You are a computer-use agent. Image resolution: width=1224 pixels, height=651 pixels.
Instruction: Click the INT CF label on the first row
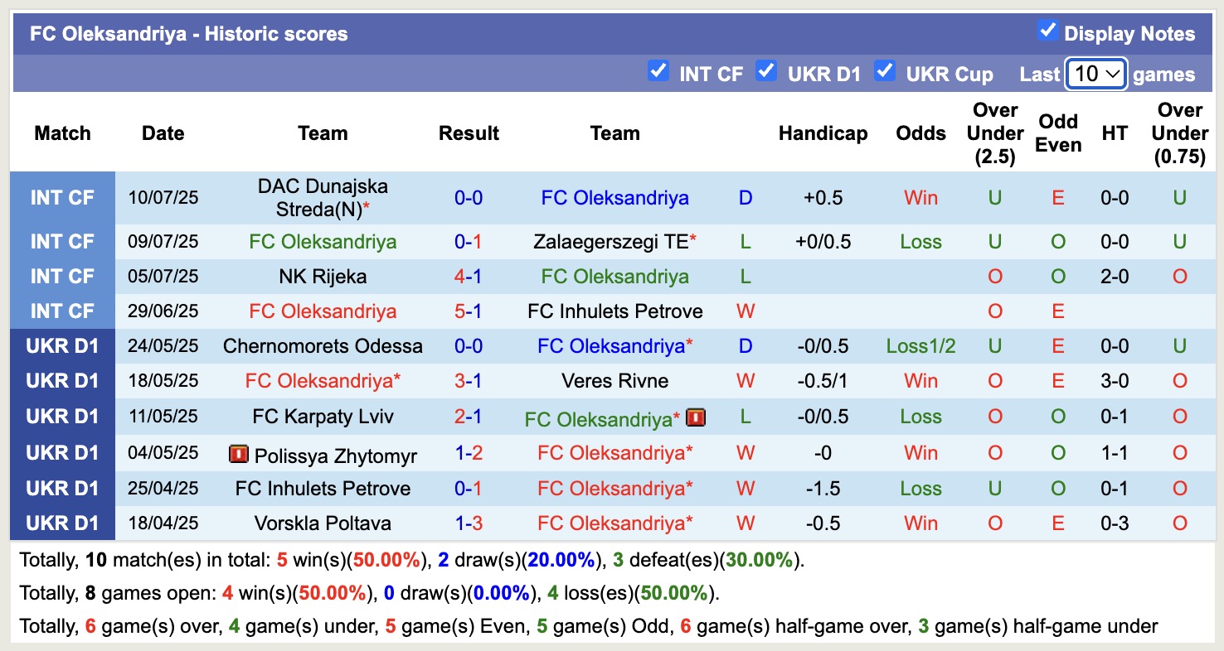coord(62,197)
